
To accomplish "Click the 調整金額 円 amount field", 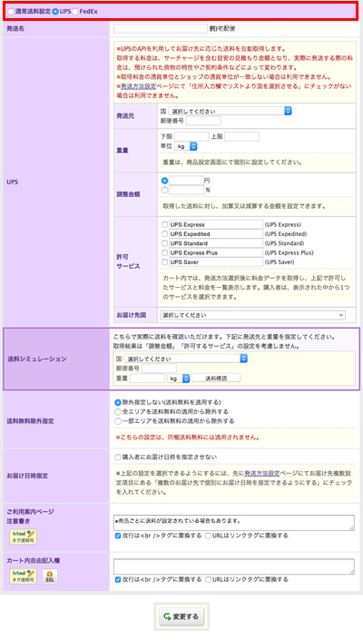I will pyautogui.click(x=186, y=181).
